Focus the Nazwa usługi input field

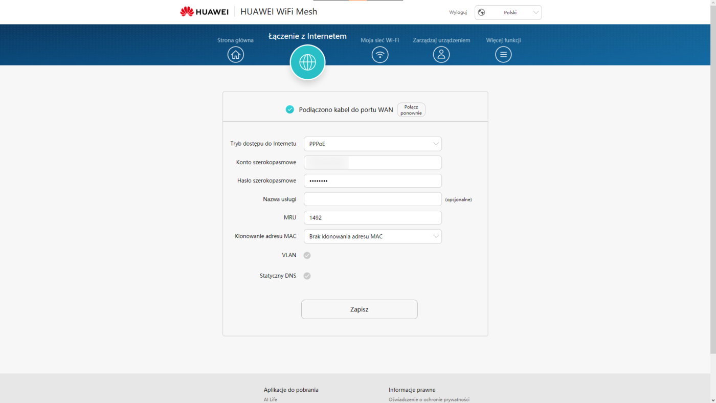point(372,199)
